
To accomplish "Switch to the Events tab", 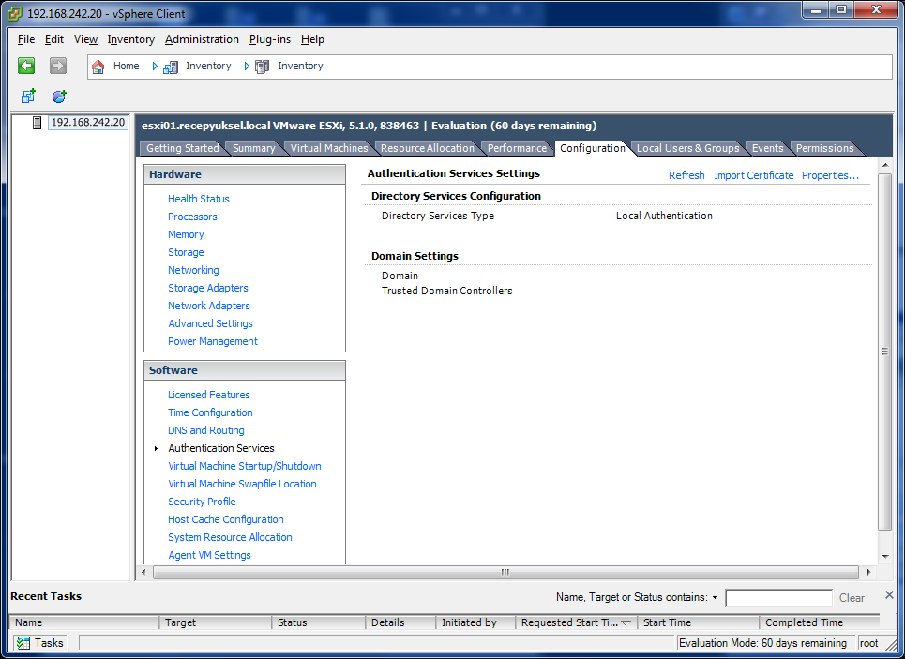I will point(767,148).
